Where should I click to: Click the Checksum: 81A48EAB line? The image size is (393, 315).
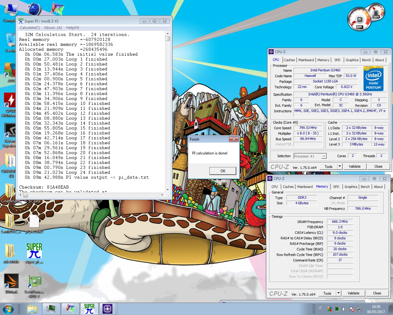44,187
